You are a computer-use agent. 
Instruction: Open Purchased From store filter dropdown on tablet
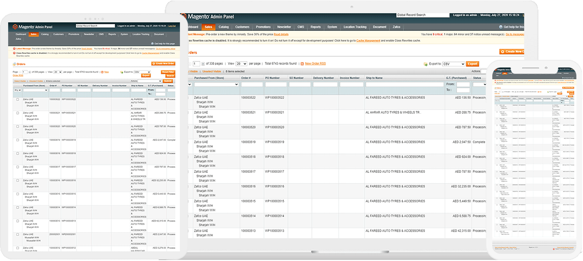[x=35, y=90]
